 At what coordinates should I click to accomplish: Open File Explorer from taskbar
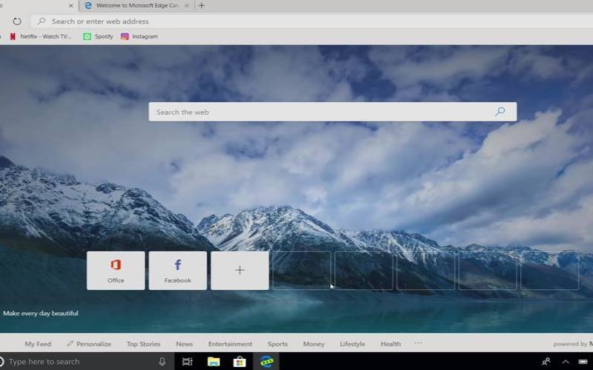(x=213, y=362)
